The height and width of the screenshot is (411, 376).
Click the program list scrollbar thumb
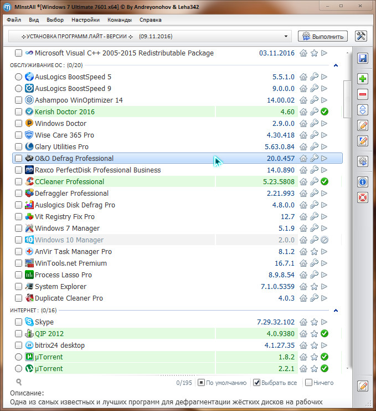coord(347,99)
